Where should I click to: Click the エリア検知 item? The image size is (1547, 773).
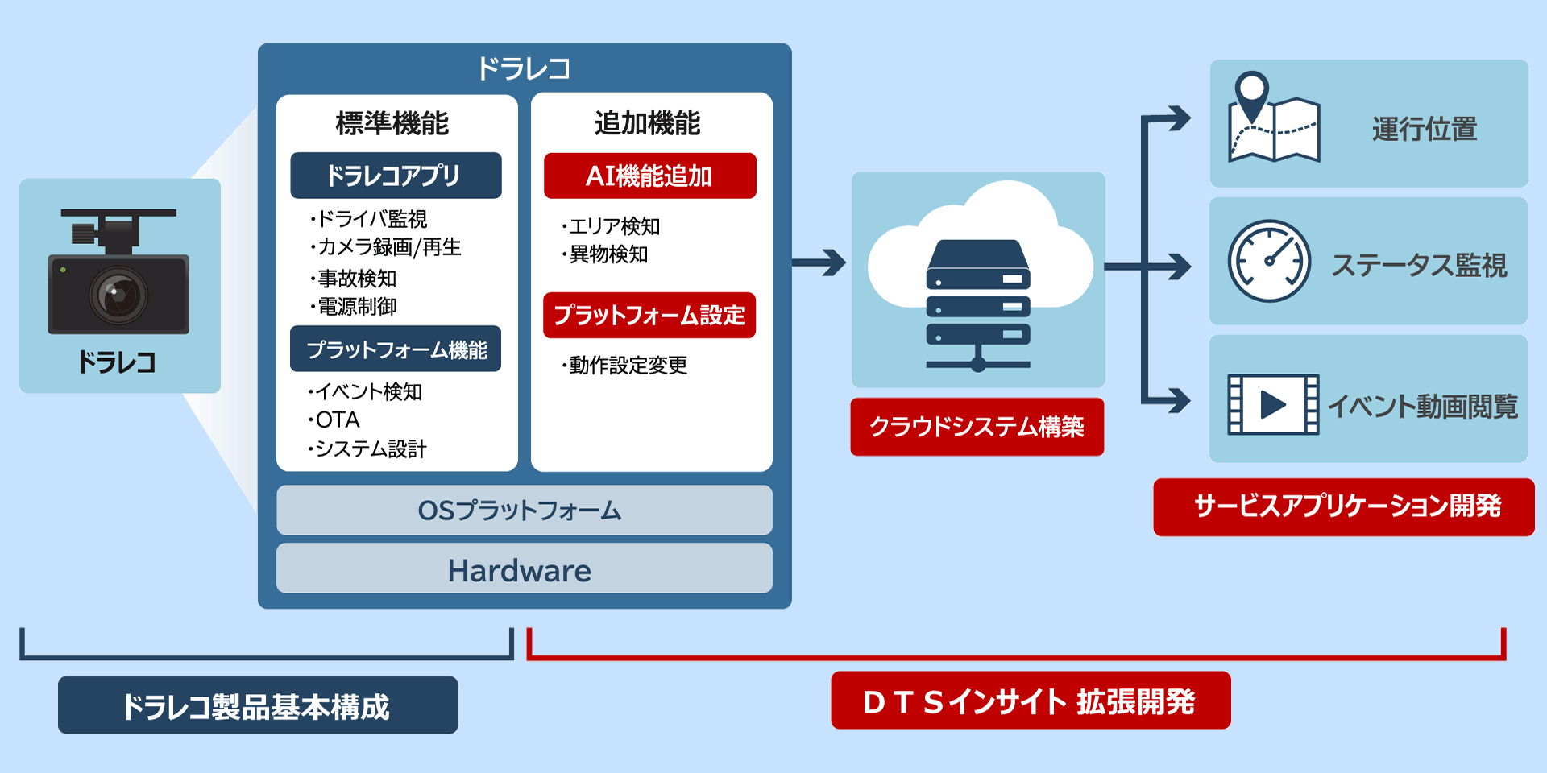[x=612, y=226]
